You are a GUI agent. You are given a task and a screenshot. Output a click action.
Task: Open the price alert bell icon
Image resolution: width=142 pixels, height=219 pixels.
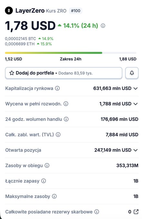(132, 73)
